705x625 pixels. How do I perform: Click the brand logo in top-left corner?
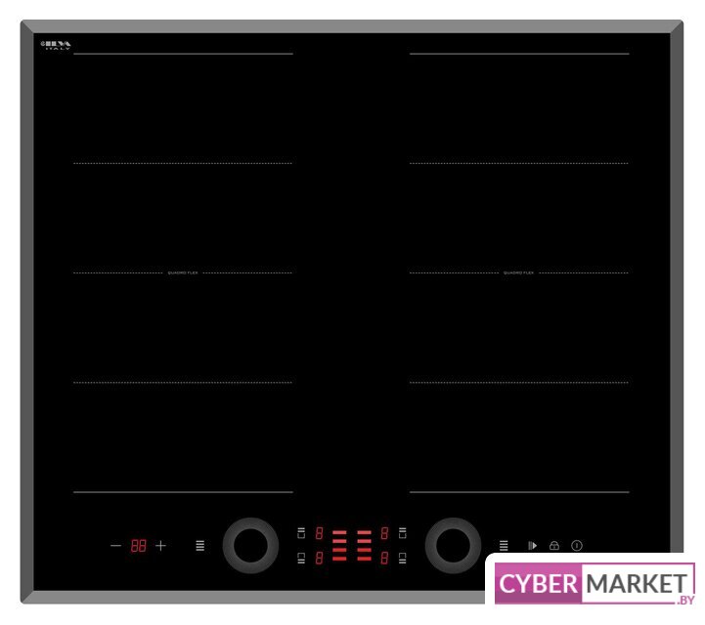click(57, 45)
